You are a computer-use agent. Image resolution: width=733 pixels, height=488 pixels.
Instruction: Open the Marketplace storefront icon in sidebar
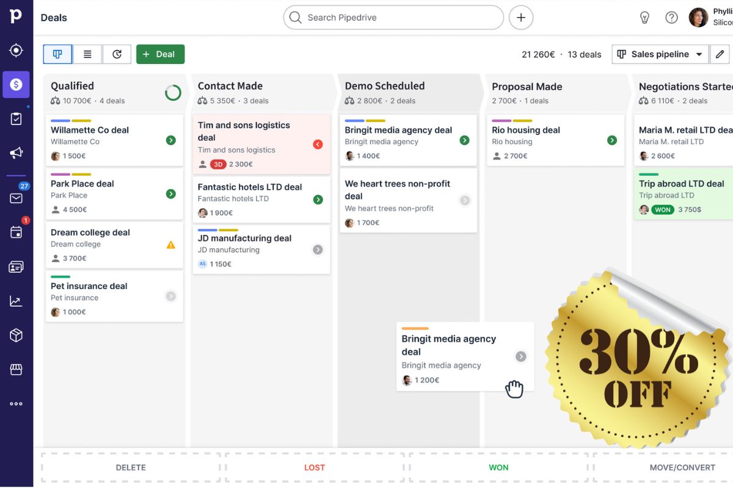click(16, 369)
